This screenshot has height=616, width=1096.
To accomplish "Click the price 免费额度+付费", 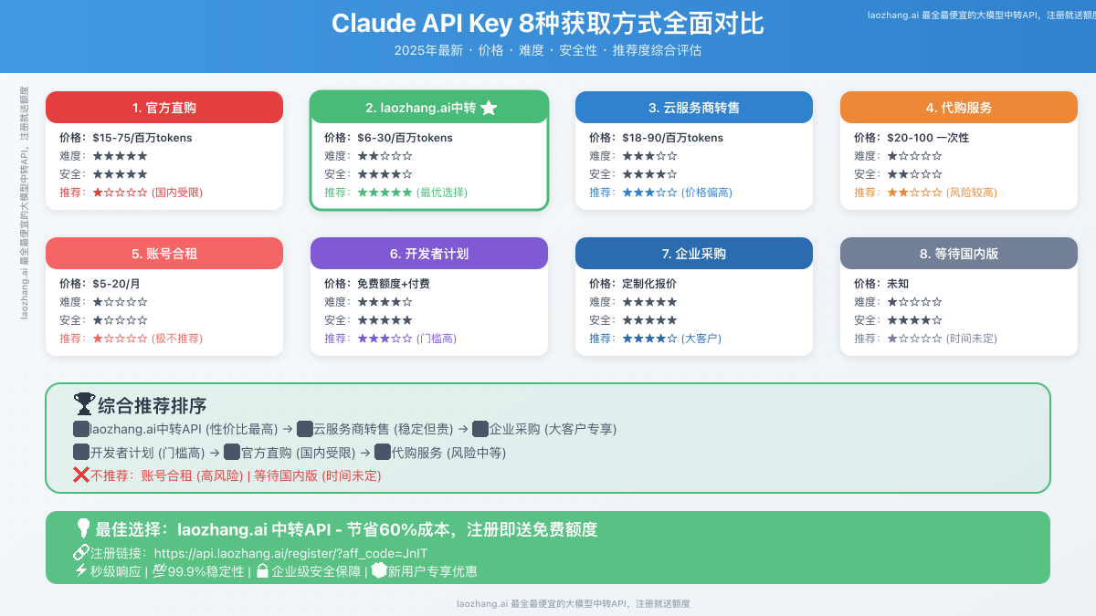I will [394, 284].
